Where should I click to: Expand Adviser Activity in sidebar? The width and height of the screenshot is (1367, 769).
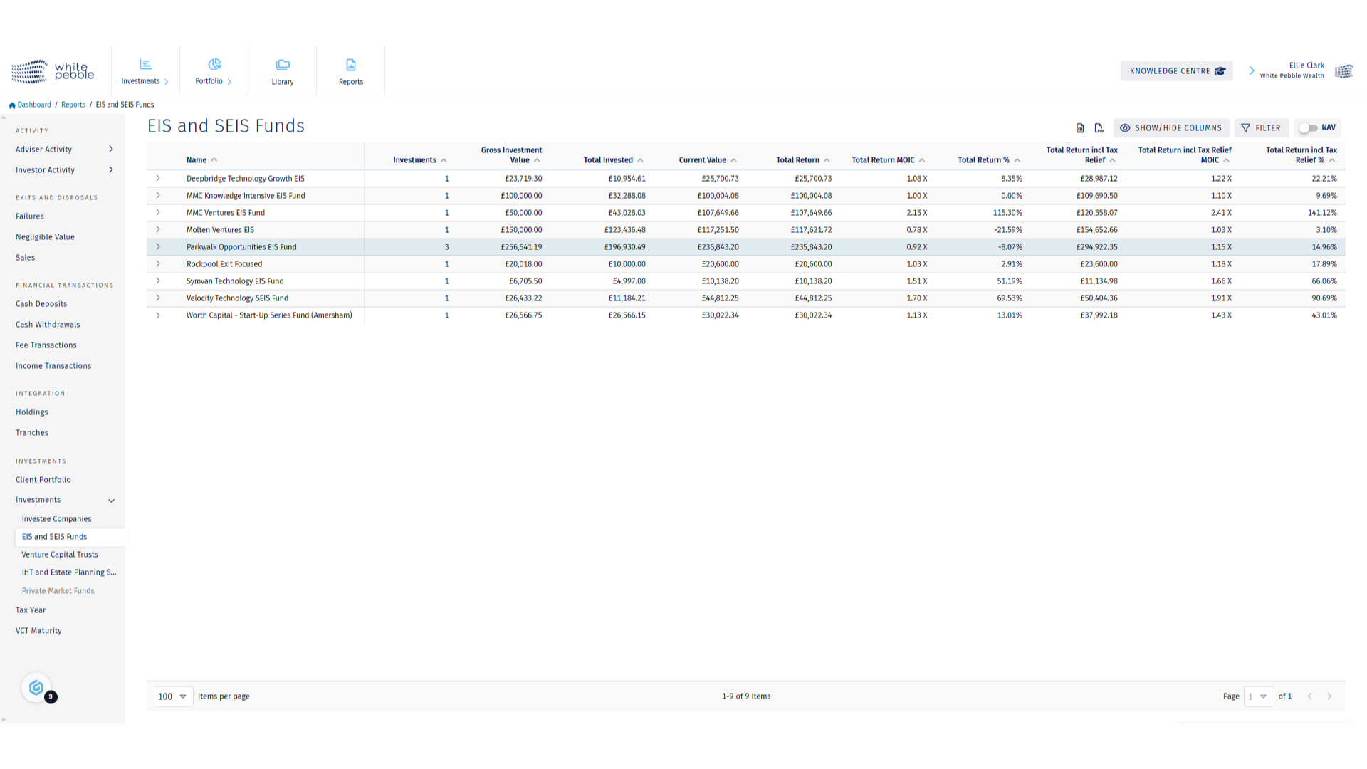coord(110,149)
